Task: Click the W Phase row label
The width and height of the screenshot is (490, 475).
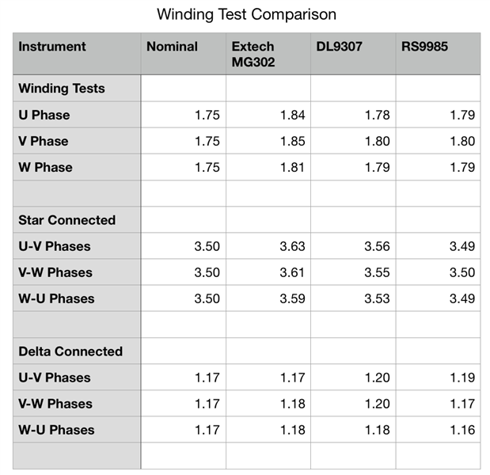Action: (45, 167)
